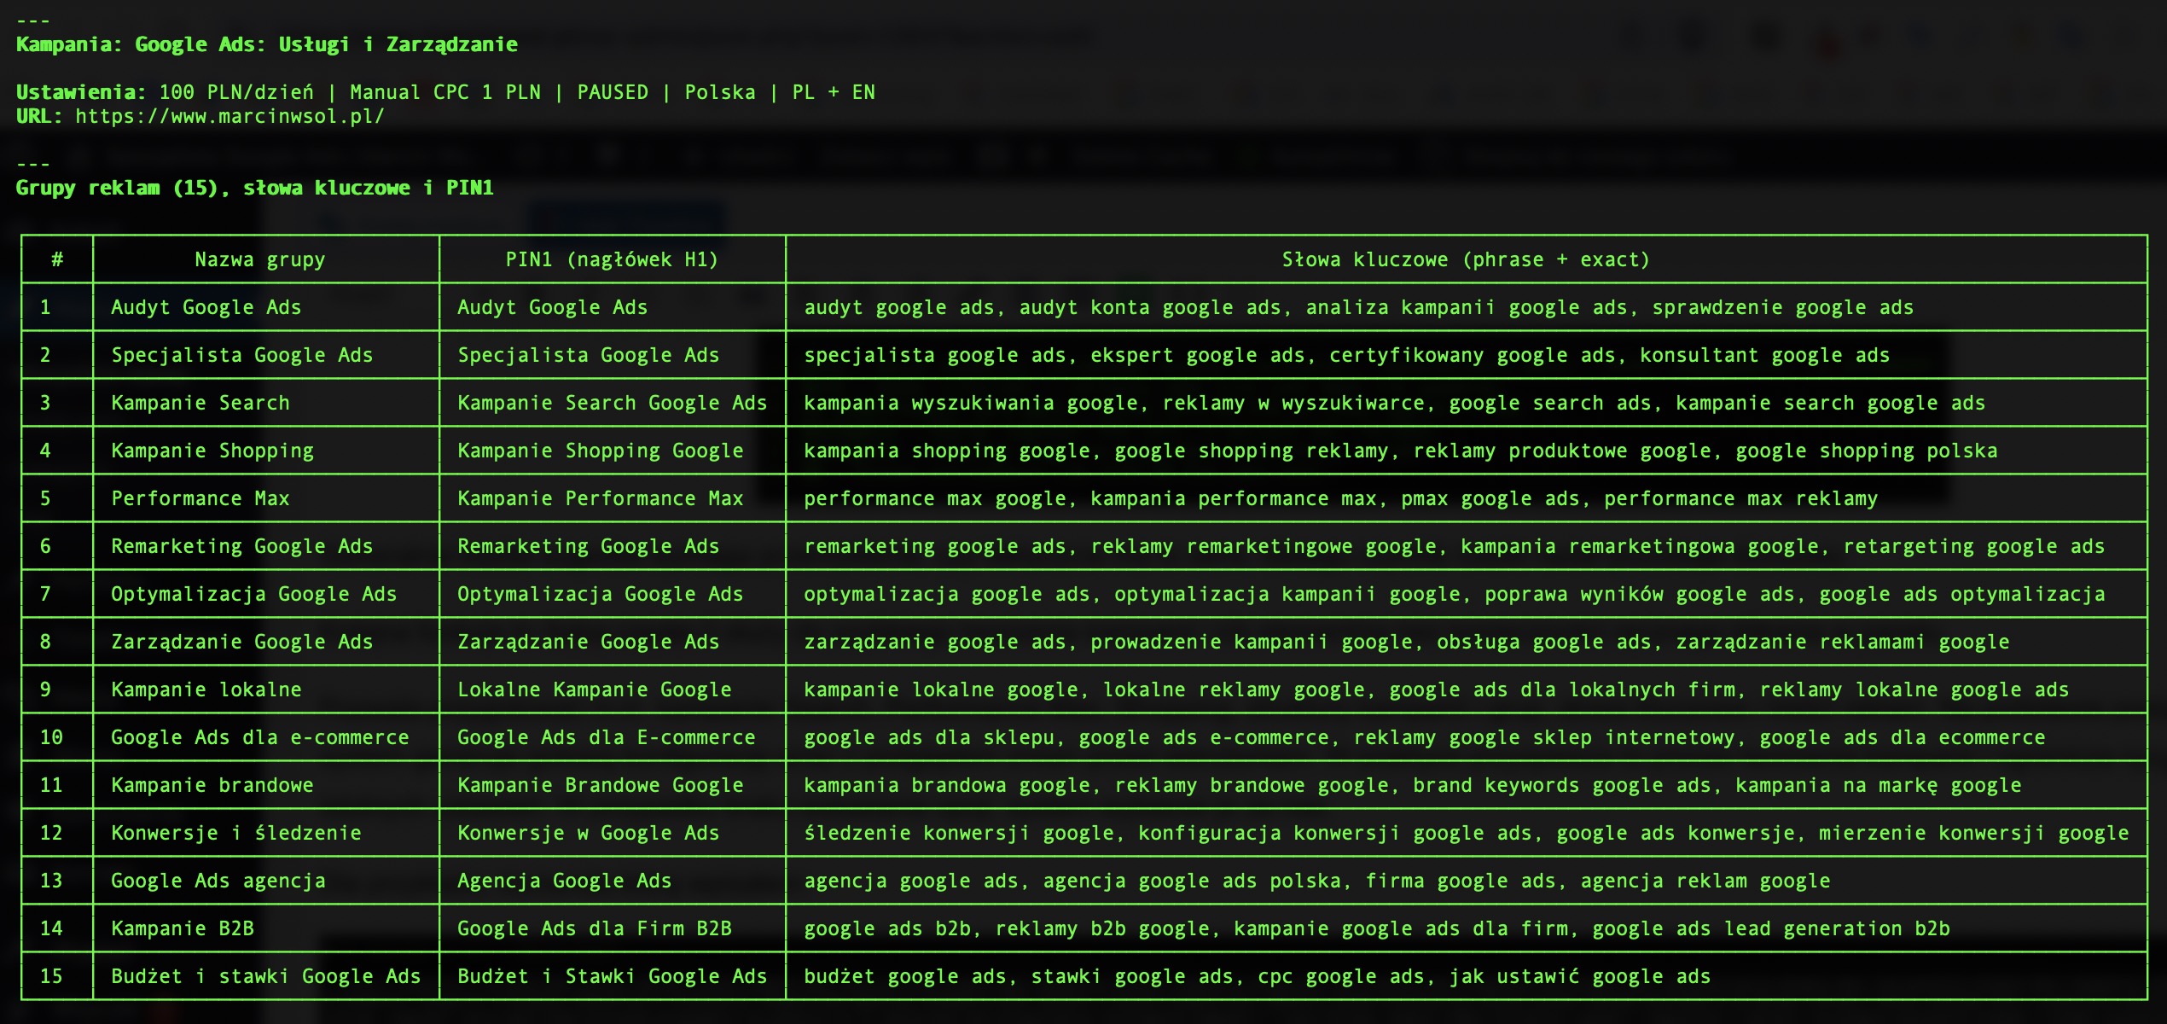Image resolution: width=2167 pixels, height=1024 pixels.
Task: Select the "100 PLN/dzień" budget value
Action: click(x=236, y=92)
